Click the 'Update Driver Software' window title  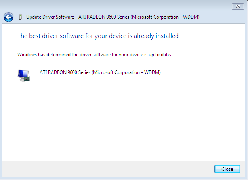113,17
